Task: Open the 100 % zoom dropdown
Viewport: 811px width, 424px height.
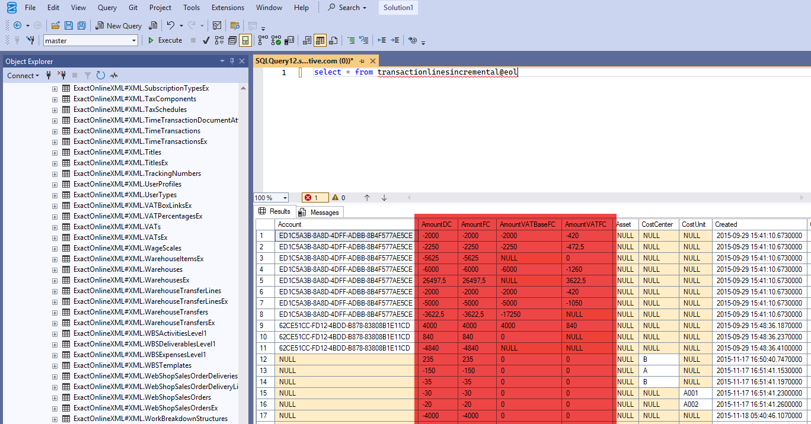Action: point(285,198)
